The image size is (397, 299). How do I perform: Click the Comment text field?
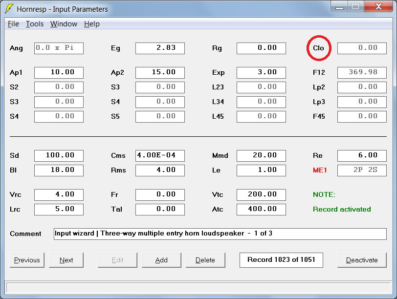(x=220, y=234)
